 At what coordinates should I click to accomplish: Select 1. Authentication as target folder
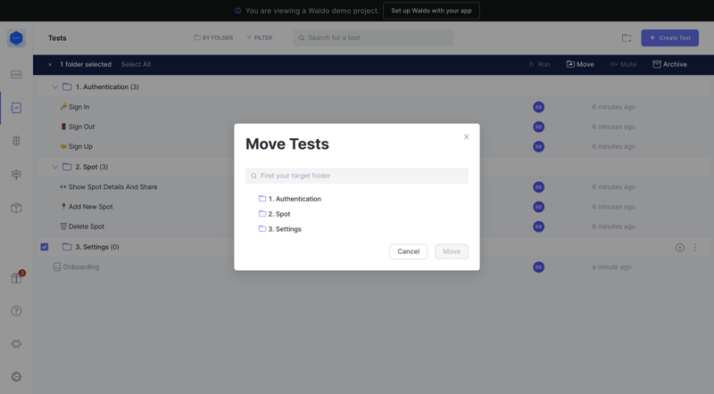coord(289,199)
